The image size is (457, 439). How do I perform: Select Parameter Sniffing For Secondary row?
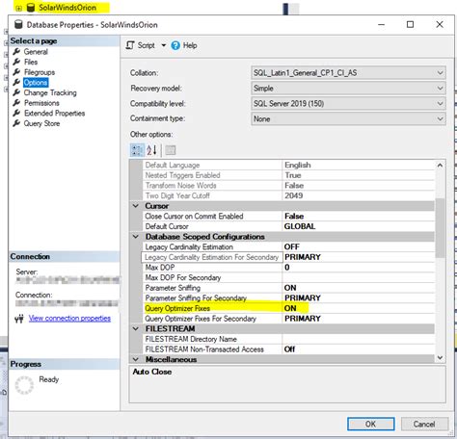(288, 298)
